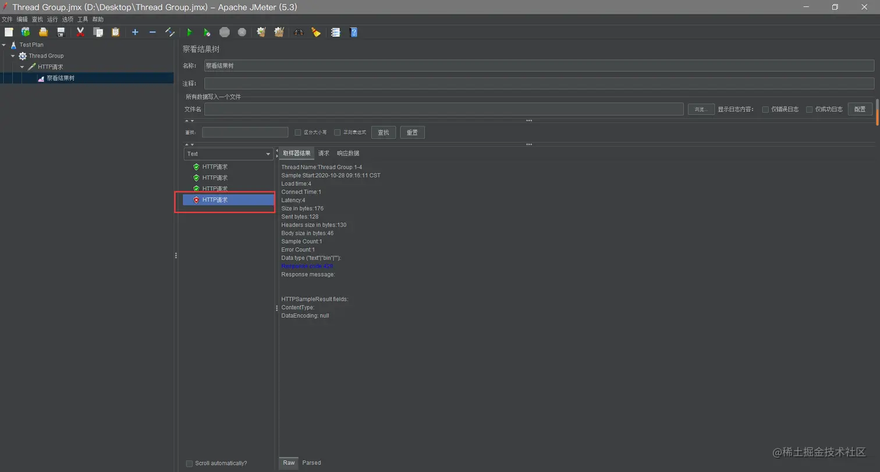
Task: Click the Size in bytes:176 line
Action: pos(302,208)
